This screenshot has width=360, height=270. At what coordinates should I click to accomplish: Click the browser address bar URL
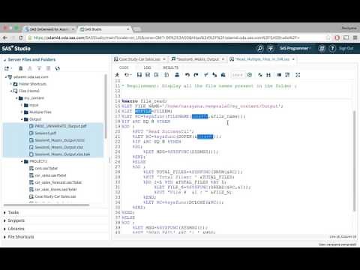166,37
